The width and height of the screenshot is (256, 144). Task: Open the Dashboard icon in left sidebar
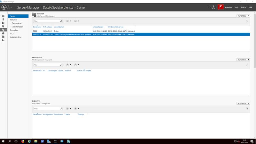3,16
